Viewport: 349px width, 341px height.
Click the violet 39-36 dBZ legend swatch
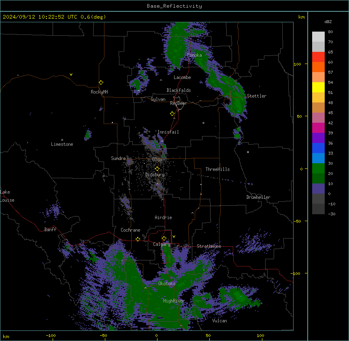[318, 138]
